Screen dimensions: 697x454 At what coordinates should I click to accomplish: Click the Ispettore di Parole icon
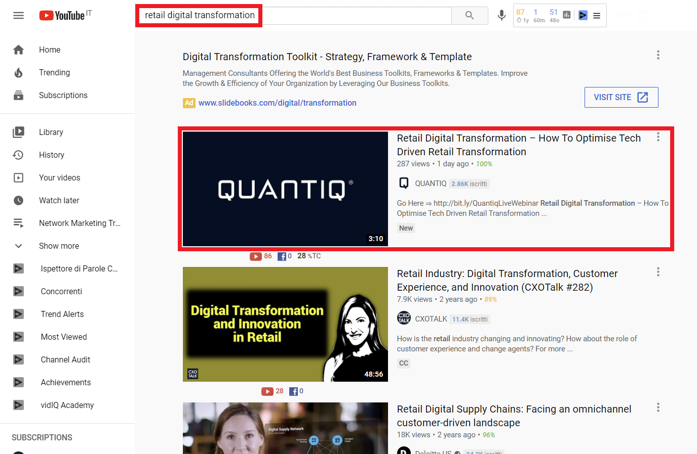point(19,268)
